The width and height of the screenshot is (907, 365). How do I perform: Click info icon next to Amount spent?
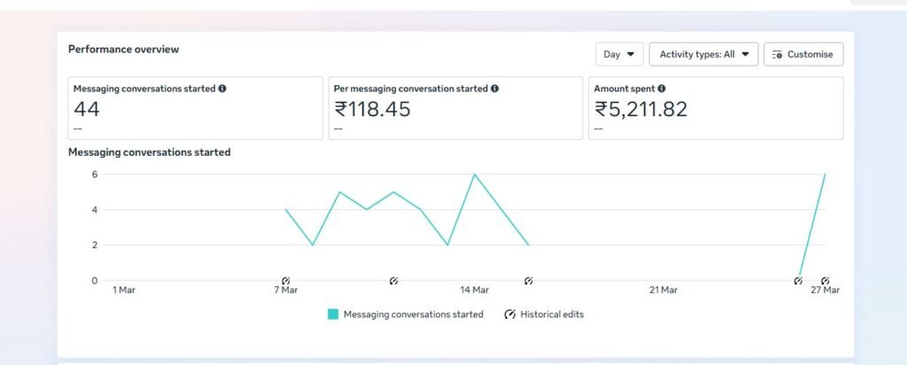[662, 89]
